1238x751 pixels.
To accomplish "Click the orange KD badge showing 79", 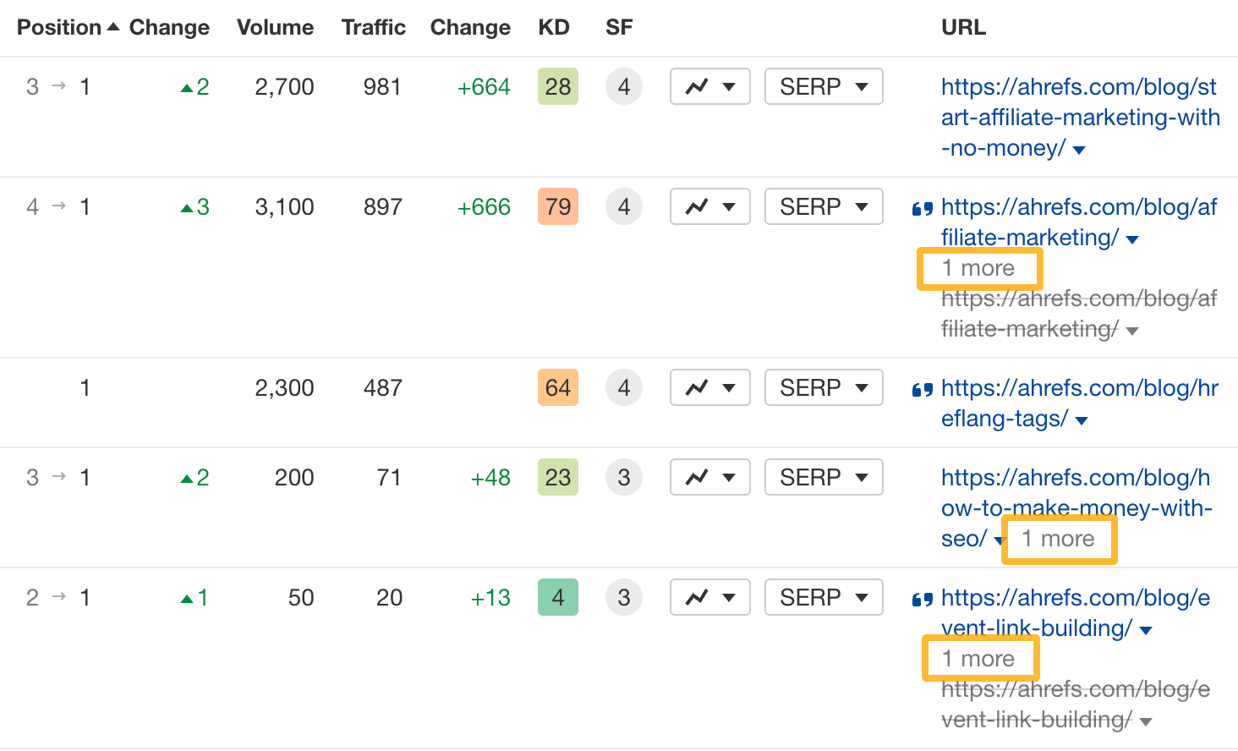I will click(x=557, y=206).
